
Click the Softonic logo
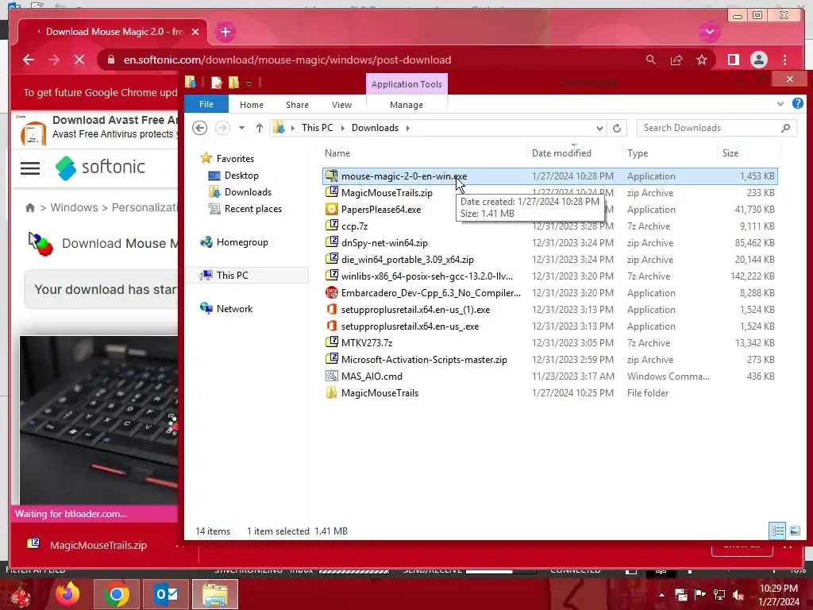[101, 167]
